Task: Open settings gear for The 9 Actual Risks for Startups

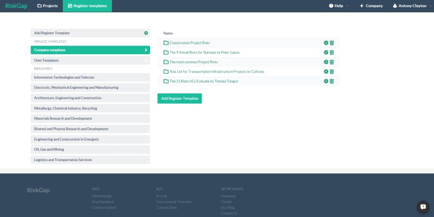Action: [x=326, y=52]
